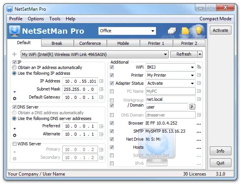Click the gray plus icon beside adapter list
Screen dimensions: 241x184
[x=15, y=54]
